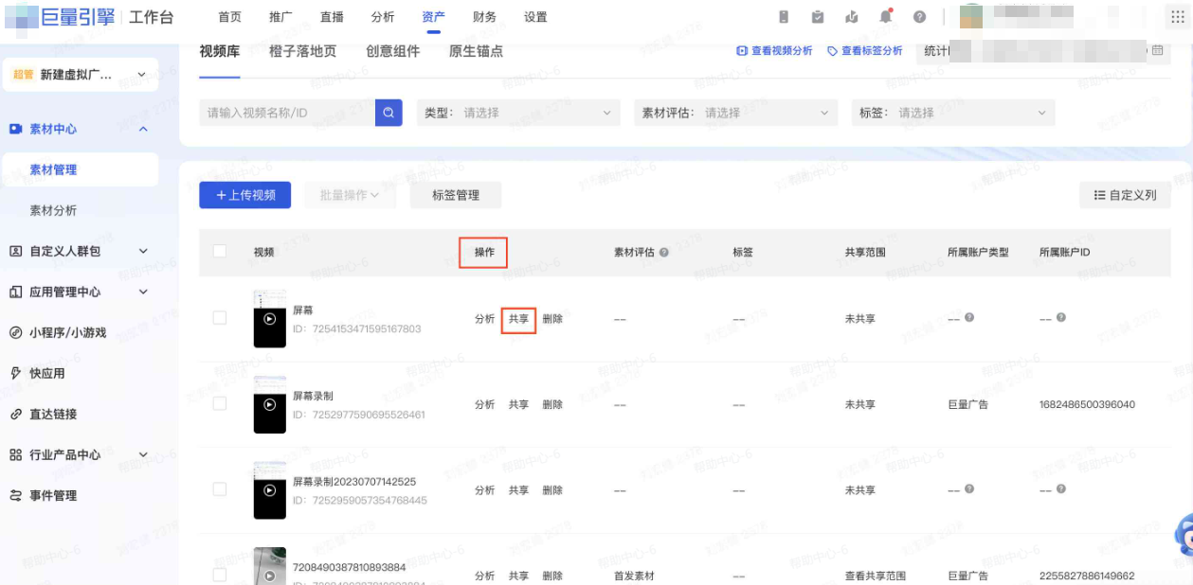Screen dimensions: 1193x585
Task: Click the 自定义列 button
Action: (1125, 195)
